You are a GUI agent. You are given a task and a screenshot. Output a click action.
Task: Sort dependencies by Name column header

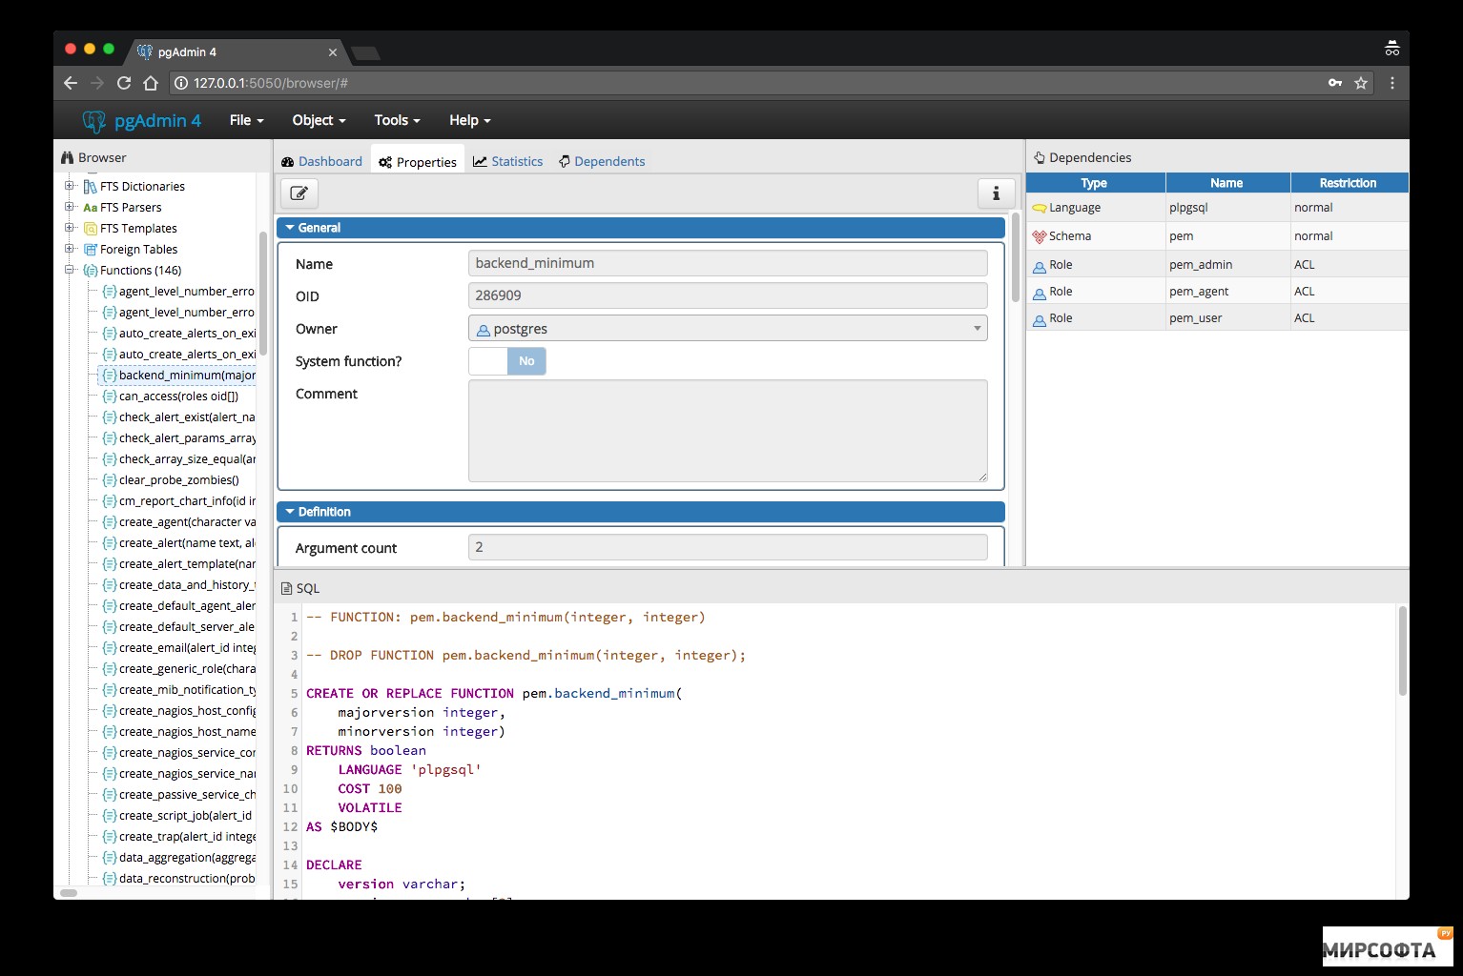(1227, 183)
